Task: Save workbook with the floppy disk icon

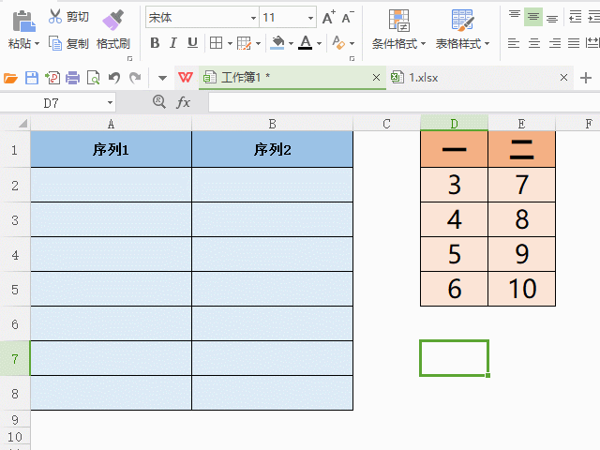Action: (x=32, y=78)
